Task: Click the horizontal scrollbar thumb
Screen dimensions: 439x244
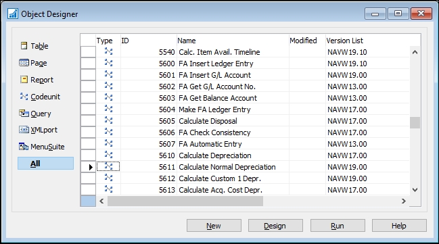Action: pos(185,201)
